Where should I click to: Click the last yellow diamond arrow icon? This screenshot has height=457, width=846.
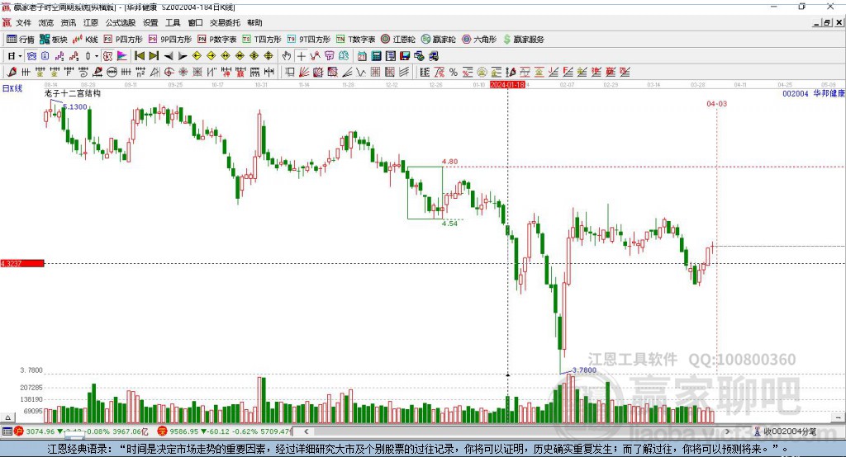pyautogui.click(x=269, y=55)
